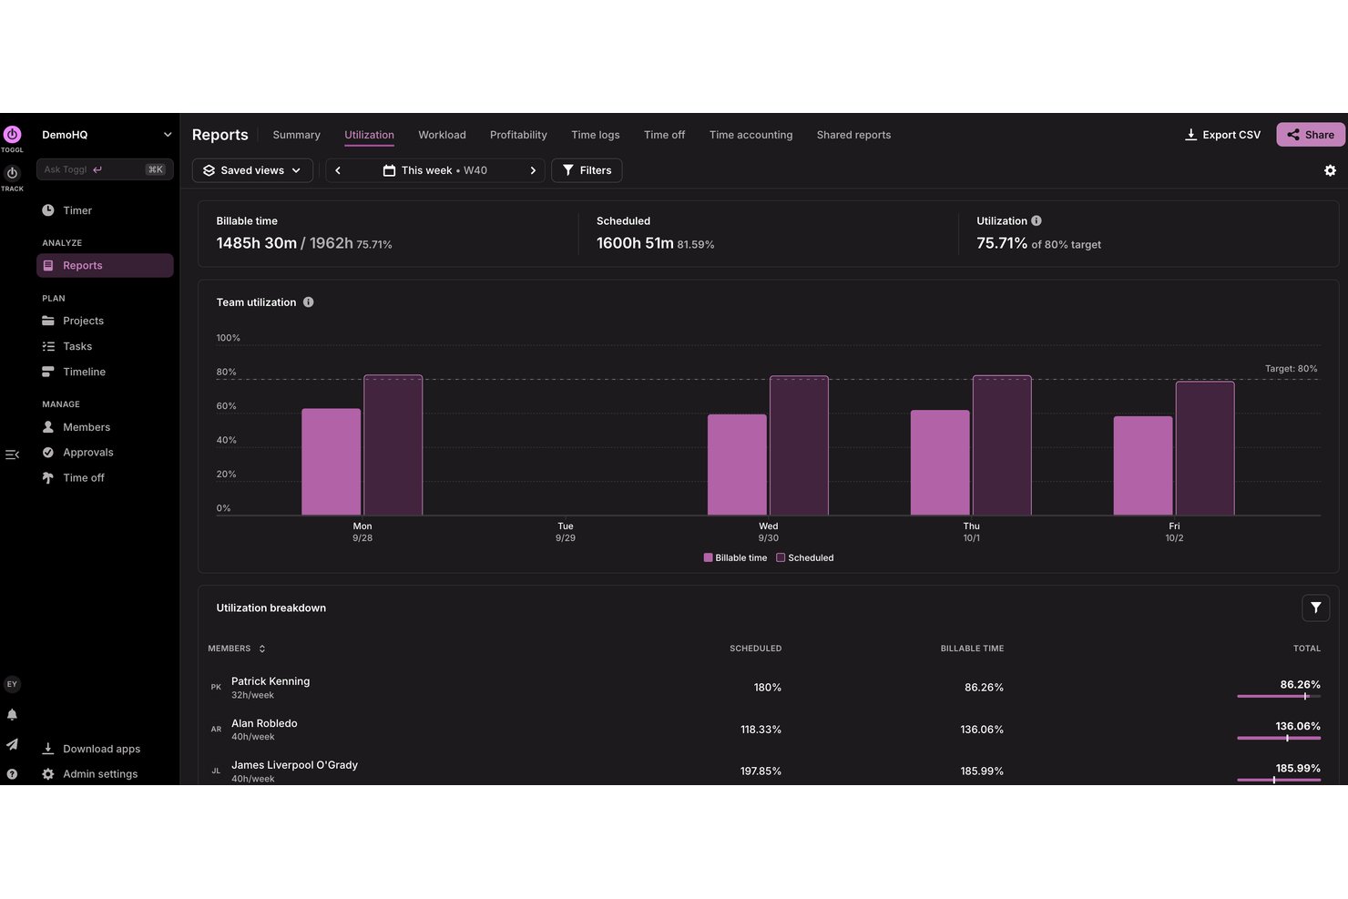Click Export CSV

(x=1222, y=135)
